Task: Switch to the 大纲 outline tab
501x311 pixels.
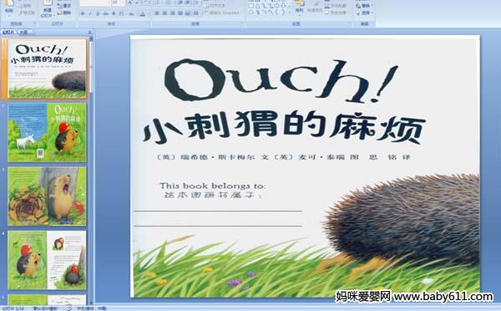Action: coord(23,32)
